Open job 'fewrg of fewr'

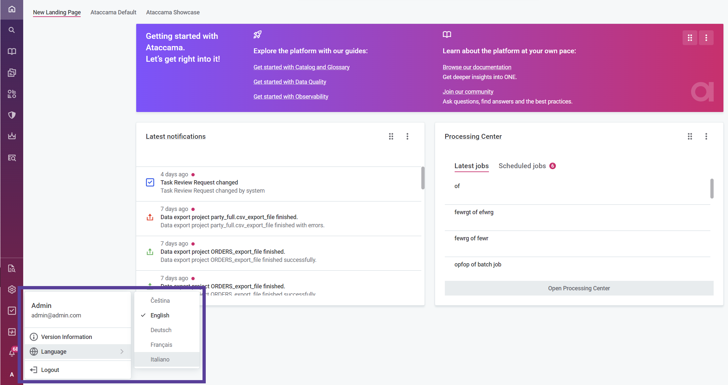[577, 244]
